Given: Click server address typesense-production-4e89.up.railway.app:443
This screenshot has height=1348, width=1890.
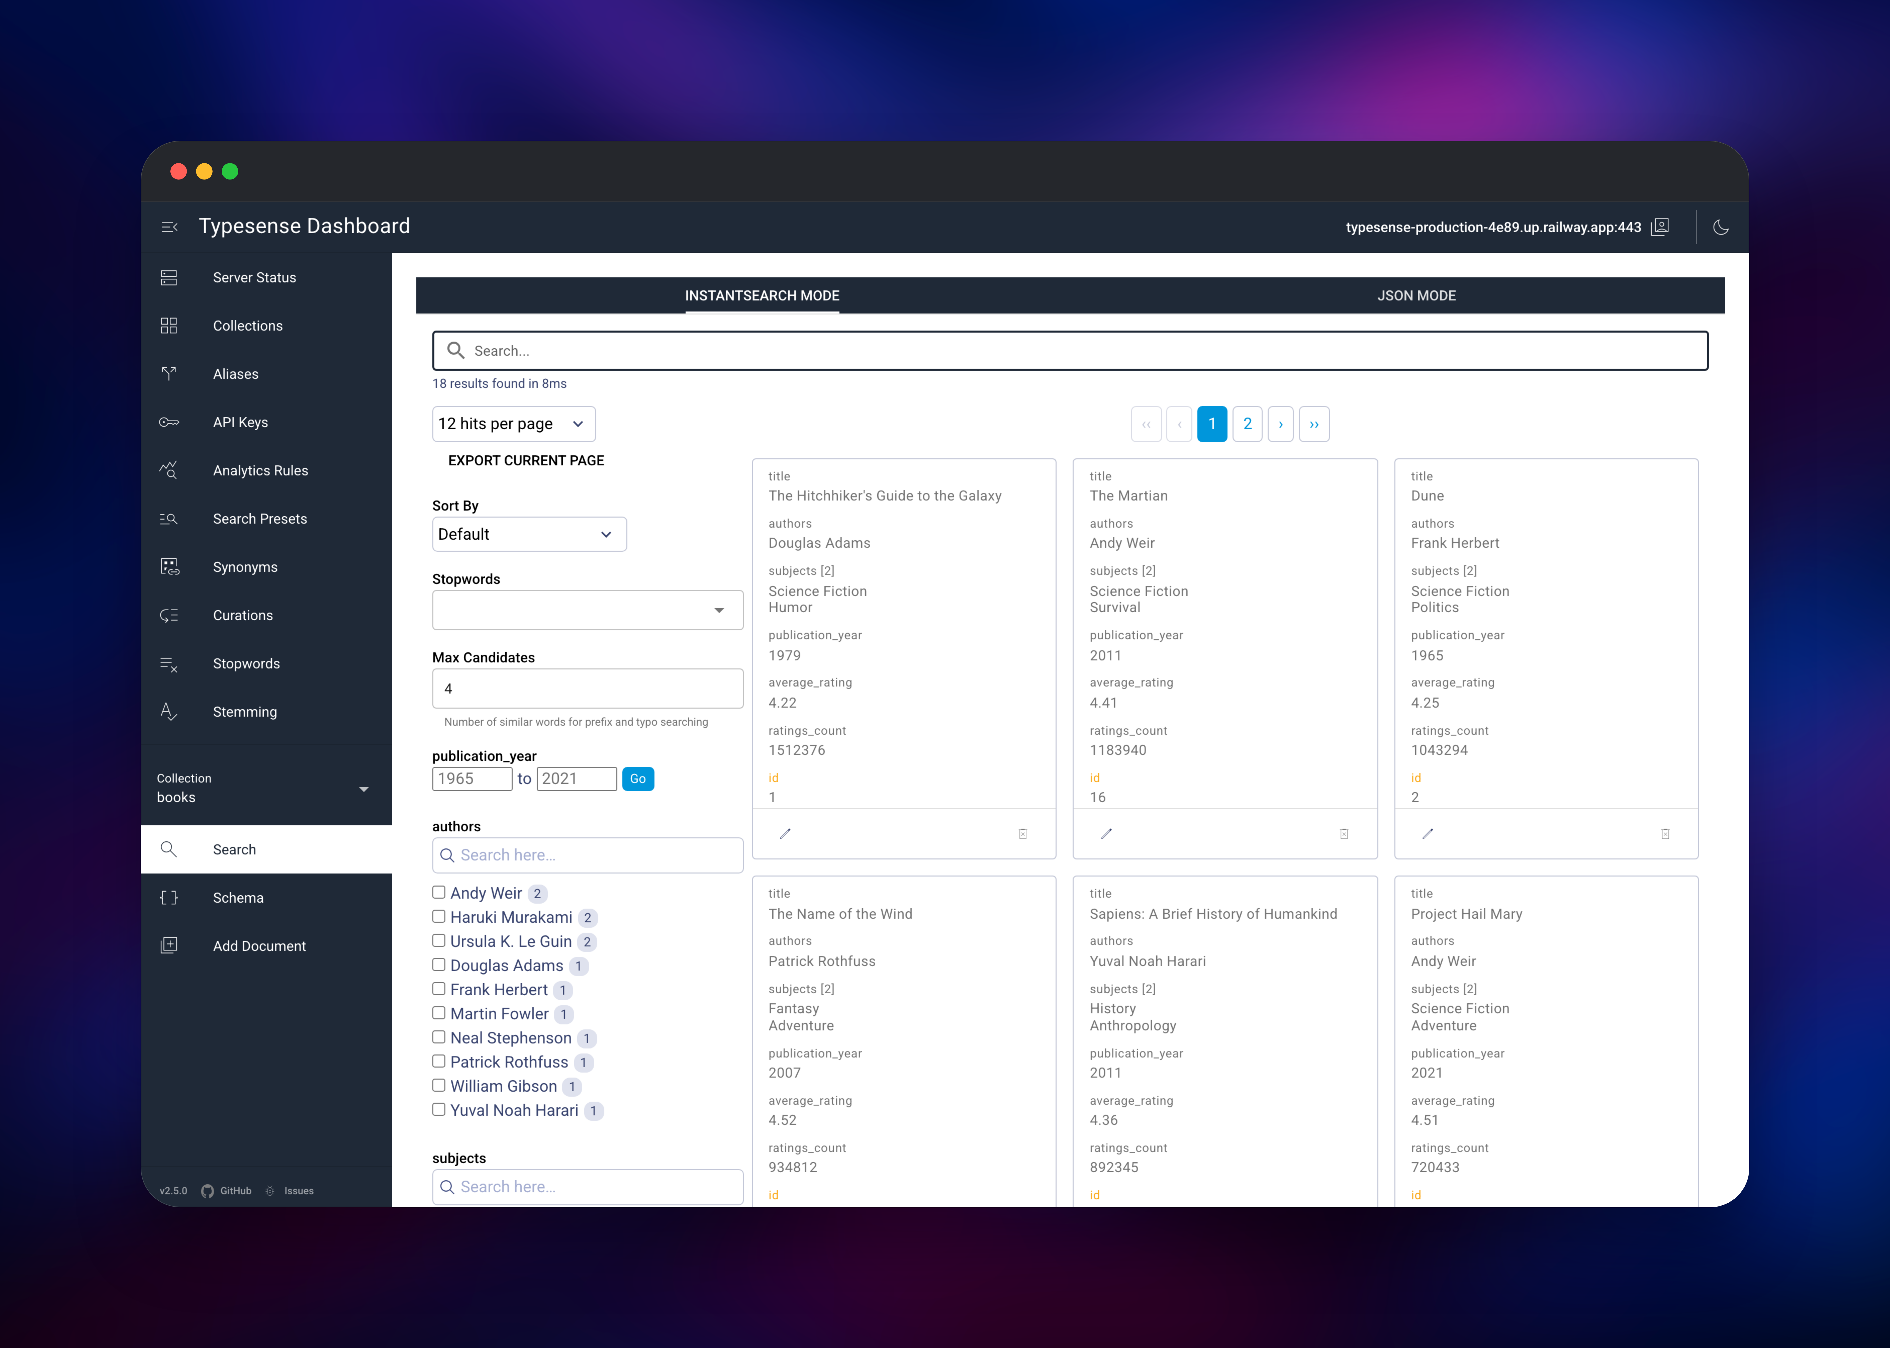Looking at the screenshot, I should tap(1493, 227).
